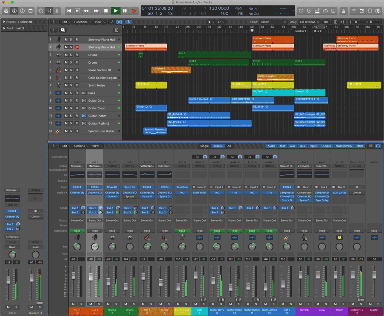The height and width of the screenshot is (316, 384).
Task: Expand the Region inspector triangle
Action: [x=4, y=22]
